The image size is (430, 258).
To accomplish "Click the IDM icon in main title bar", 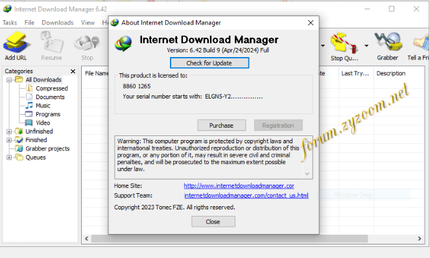I will [x=7, y=9].
